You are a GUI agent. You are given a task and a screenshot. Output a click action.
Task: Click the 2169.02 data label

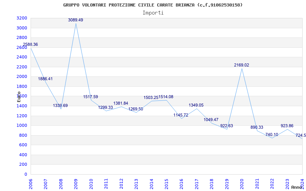pyautogui.click(x=242, y=65)
